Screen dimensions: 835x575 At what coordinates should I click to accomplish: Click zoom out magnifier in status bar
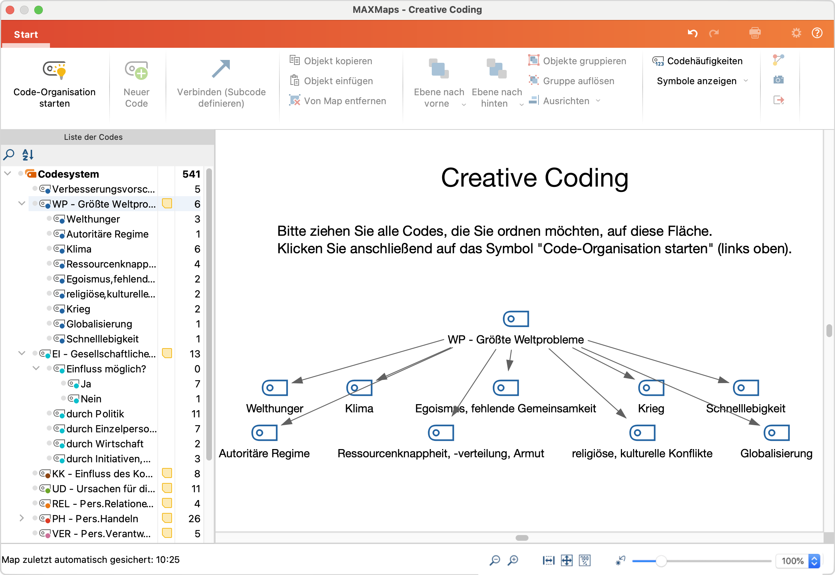[495, 560]
